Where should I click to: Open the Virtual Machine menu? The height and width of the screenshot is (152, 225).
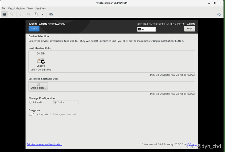[x=16, y=8]
